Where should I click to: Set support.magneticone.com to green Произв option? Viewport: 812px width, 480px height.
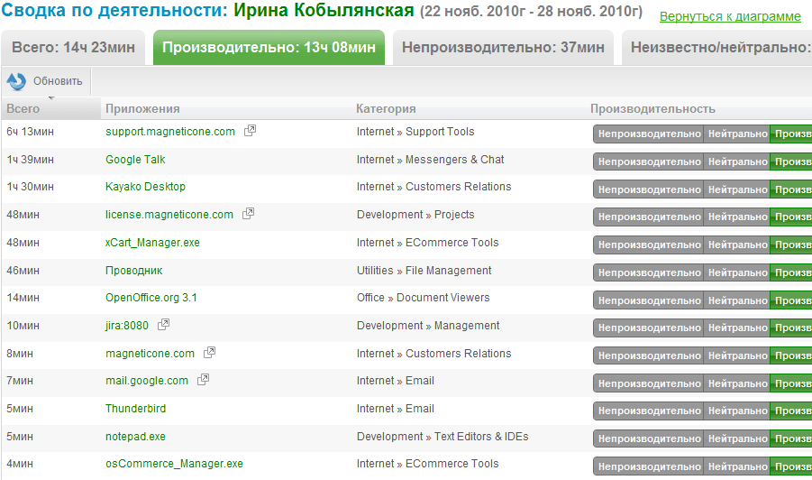pyautogui.click(x=791, y=134)
